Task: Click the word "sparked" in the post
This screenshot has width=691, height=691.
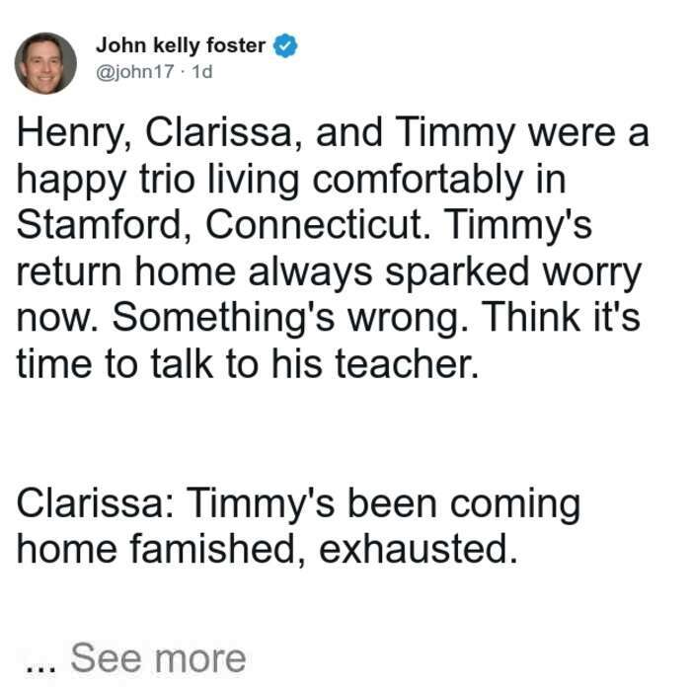Action: (x=457, y=272)
